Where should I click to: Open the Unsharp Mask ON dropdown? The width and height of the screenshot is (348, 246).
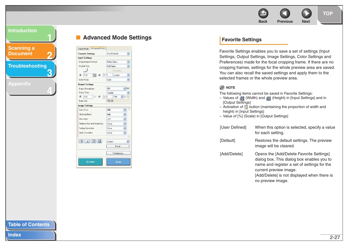click(116, 114)
